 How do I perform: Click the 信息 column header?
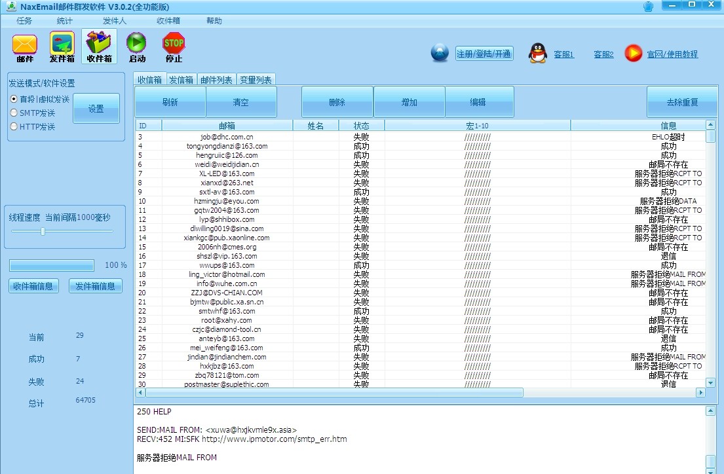tap(639, 126)
